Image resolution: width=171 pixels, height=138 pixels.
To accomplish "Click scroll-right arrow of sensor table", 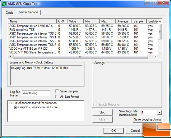I will pyautogui.click(x=155, y=57).
